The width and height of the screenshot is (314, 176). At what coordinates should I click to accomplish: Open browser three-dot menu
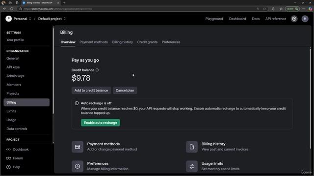click(x=304, y=9)
